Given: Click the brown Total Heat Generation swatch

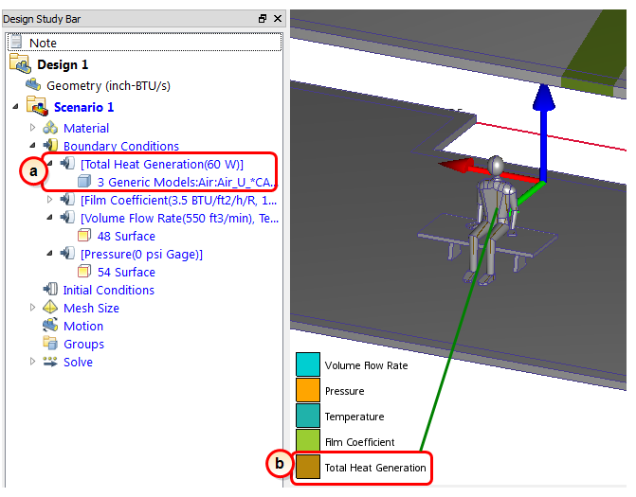Looking at the screenshot, I should click(x=308, y=466).
